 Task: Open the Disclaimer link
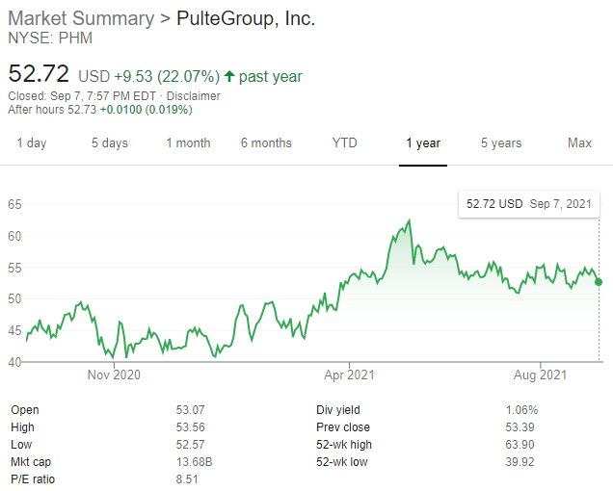pyautogui.click(x=193, y=96)
